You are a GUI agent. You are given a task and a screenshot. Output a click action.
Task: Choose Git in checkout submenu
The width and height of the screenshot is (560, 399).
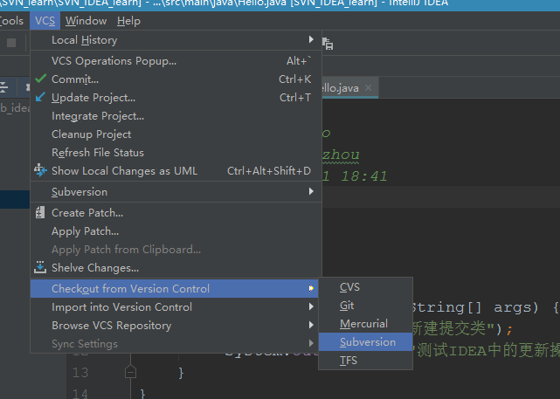click(366, 306)
